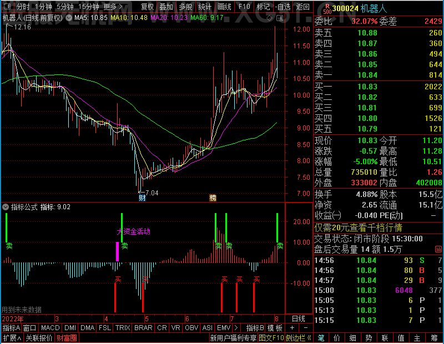Select the 值 value tab

pyautogui.click(x=401, y=337)
